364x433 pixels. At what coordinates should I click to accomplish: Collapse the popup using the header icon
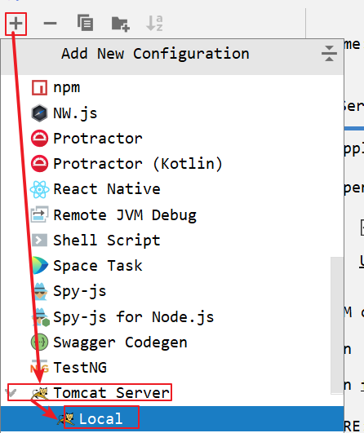coord(329,53)
